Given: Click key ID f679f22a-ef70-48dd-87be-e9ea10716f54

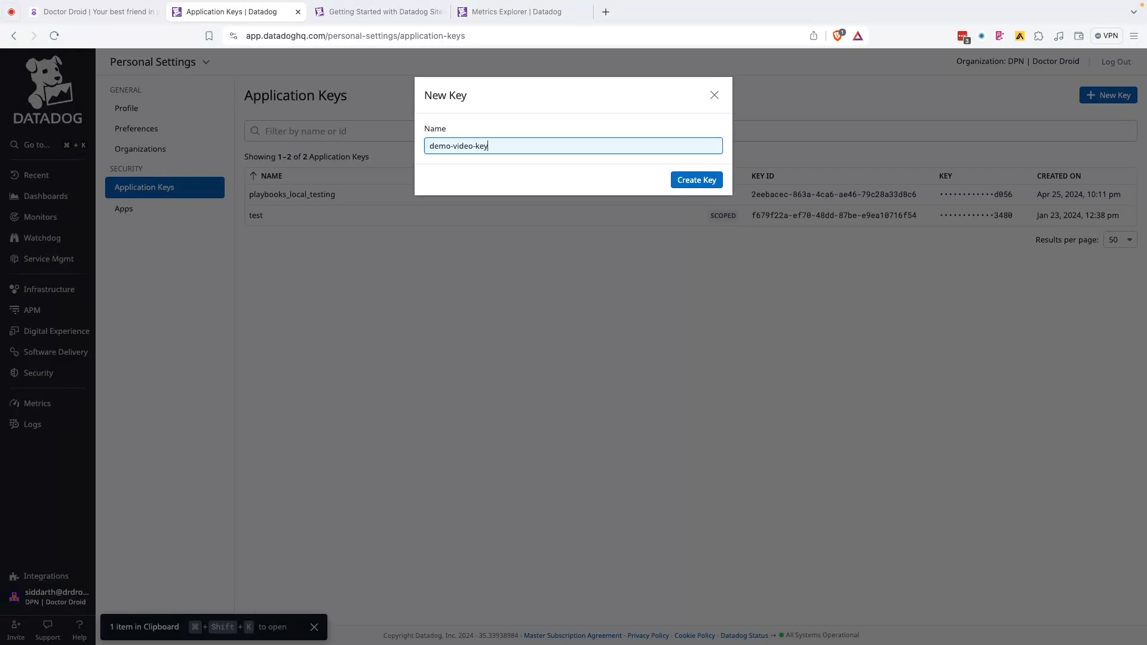Looking at the screenshot, I should 833,215.
